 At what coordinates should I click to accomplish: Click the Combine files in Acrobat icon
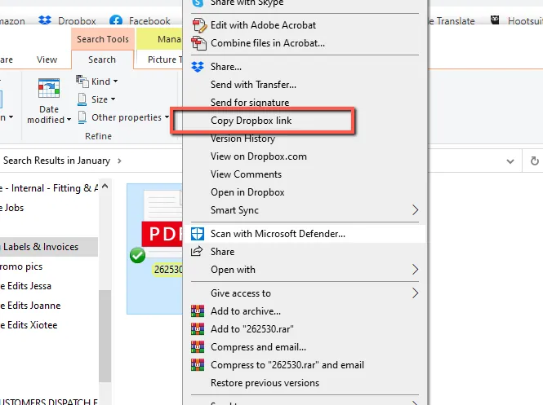click(198, 43)
